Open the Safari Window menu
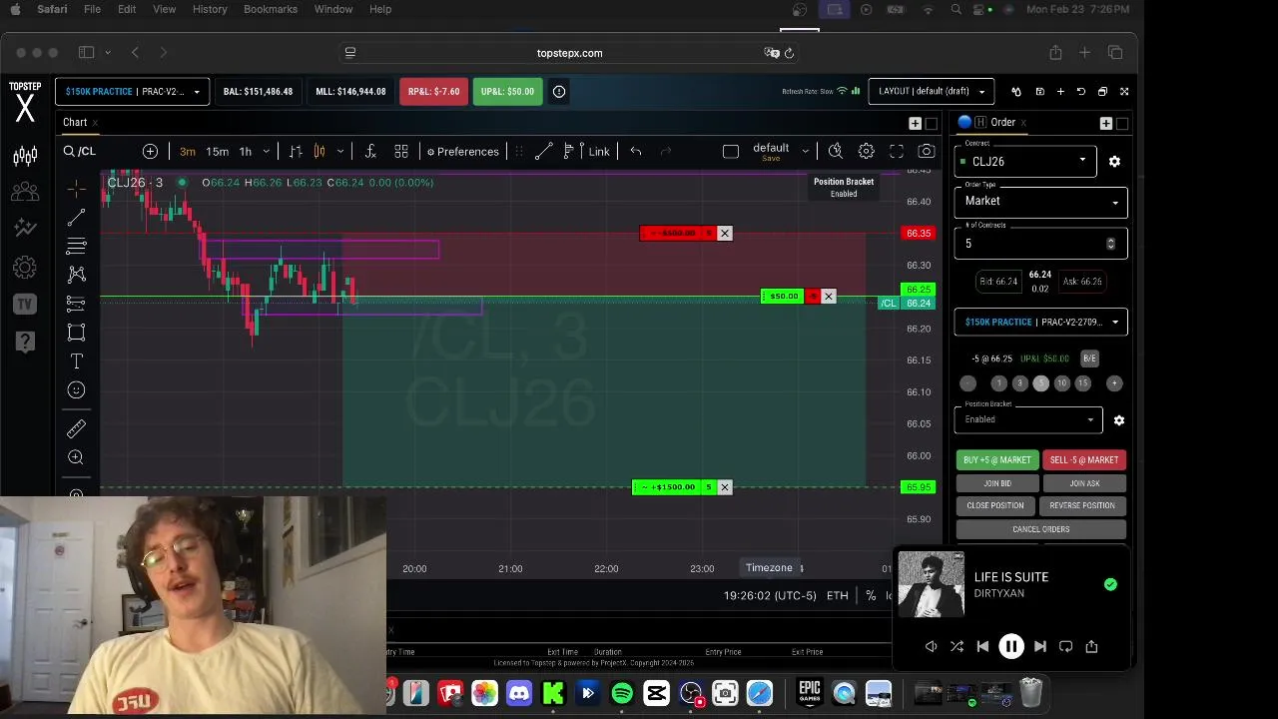This screenshot has width=1278, height=719. coord(333,9)
